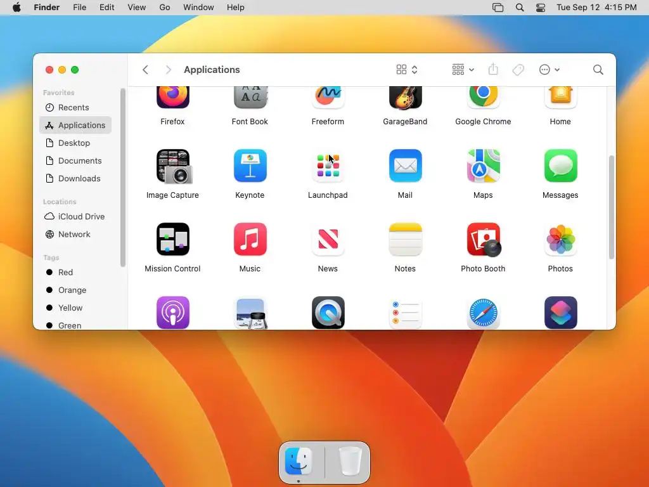This screenshot has height=487, width=649.
Task: Select the Photos flower icon
Action: tap(560, 239)
